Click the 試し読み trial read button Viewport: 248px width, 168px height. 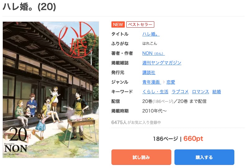pyautogui.click(x=141, y=157)
